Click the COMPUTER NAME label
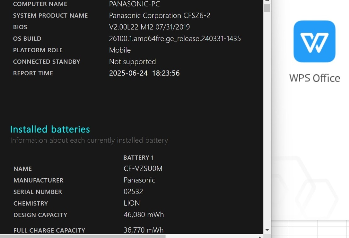 [40, 4]
